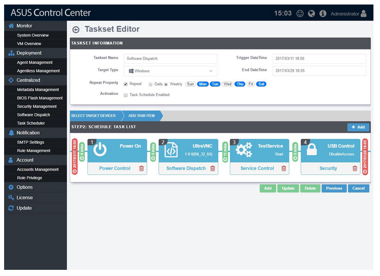Switch to Add Task Item step
The height and width of the screenshot is (276, 380).
[x=142, y=116]
